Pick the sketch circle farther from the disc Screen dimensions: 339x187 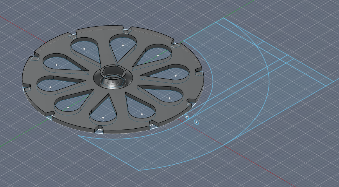(196, 122)
